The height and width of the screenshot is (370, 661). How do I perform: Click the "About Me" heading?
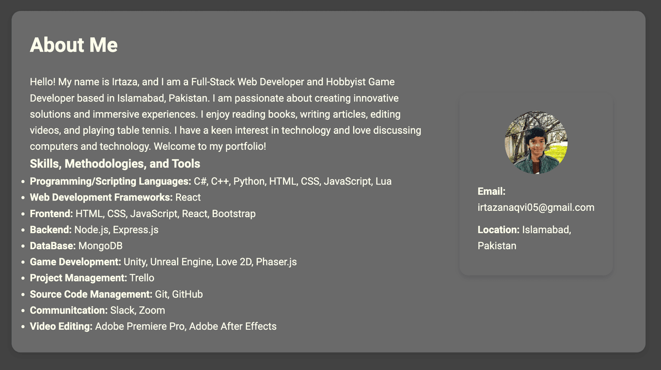[x=74, y=45]
